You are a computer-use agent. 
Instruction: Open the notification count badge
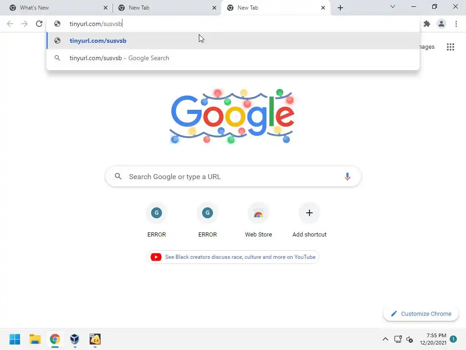click(453, 339)
